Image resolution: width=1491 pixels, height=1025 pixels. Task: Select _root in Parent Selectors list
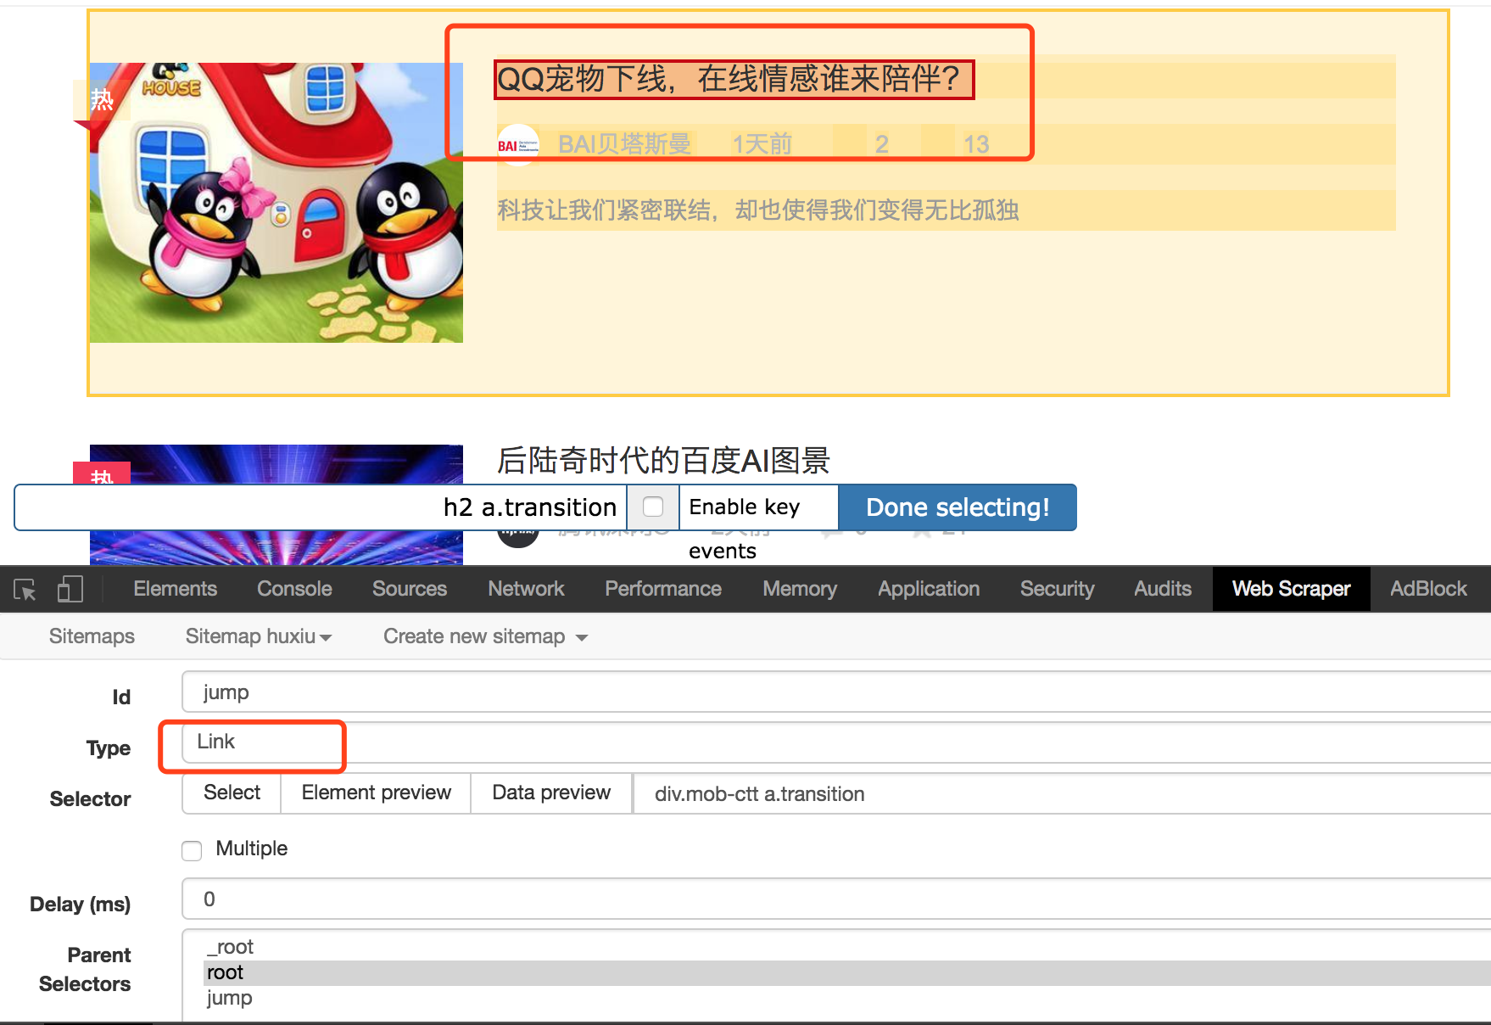click(846, 947)
